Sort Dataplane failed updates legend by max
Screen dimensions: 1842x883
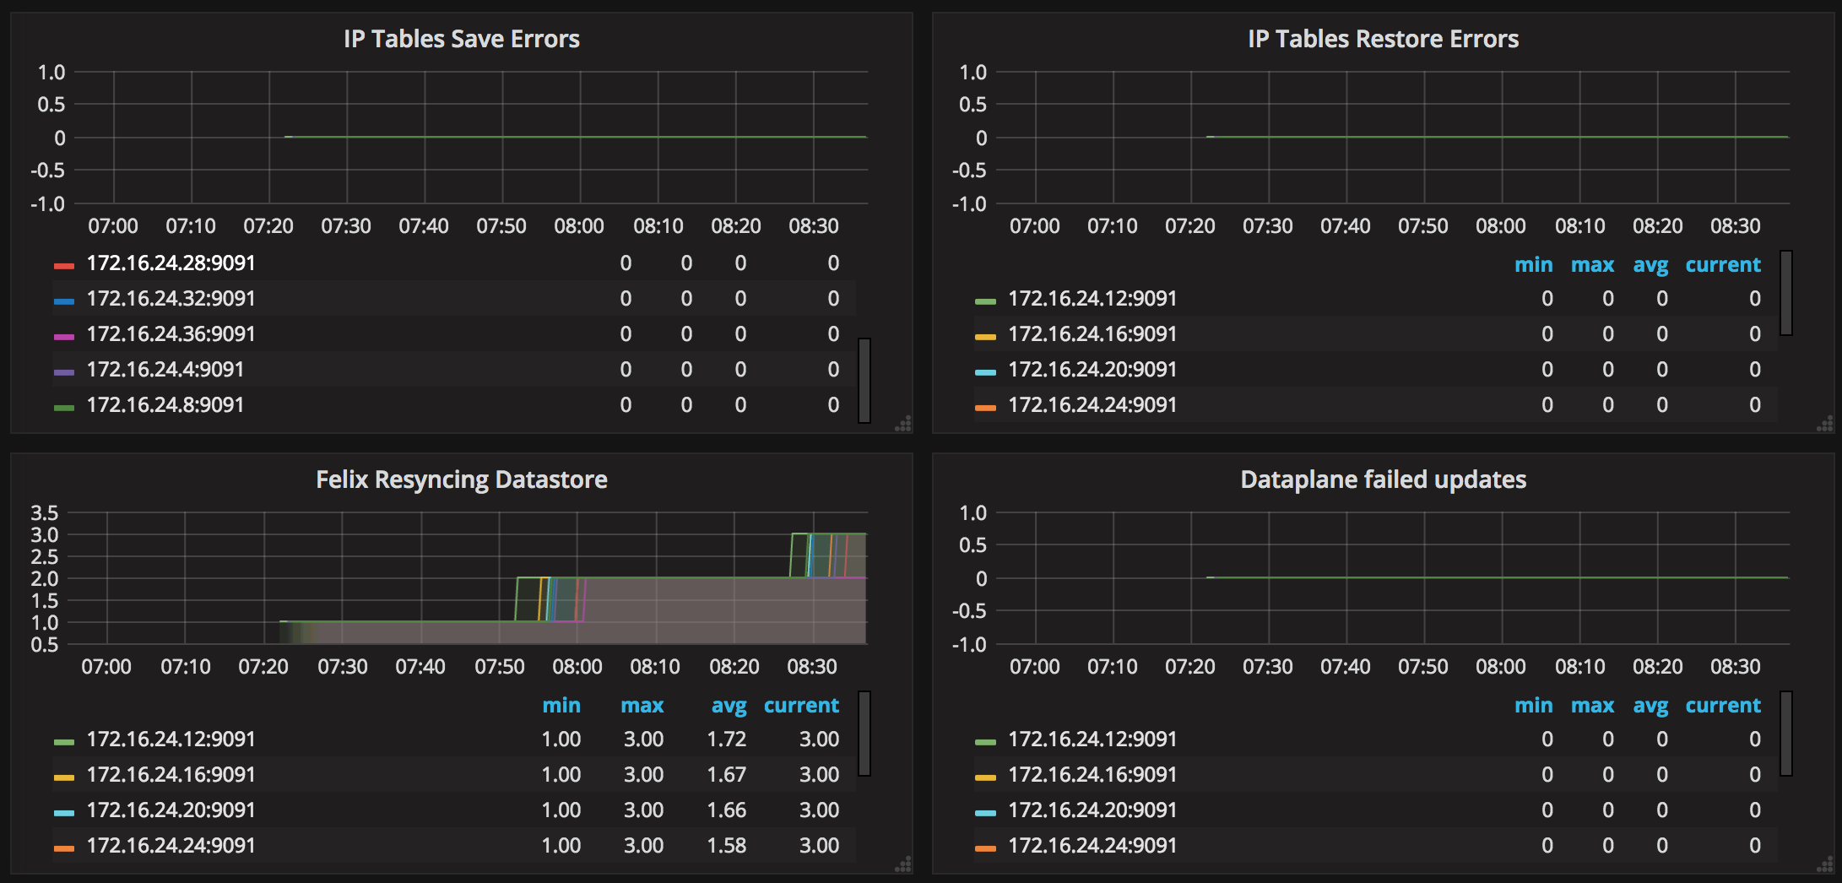[x=1592, y=706]
